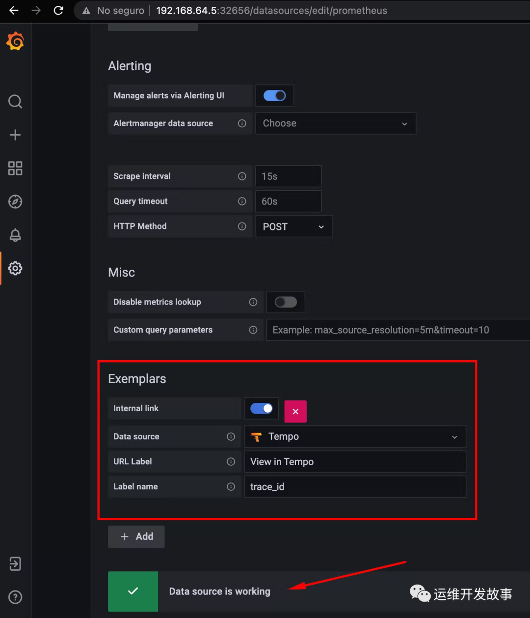
Task: Open the Alertmanager data source Choose dropdown
Action: 335,123
